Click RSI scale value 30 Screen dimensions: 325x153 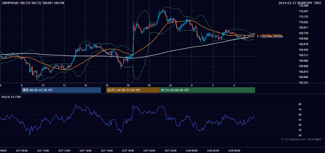coord(300,130)
